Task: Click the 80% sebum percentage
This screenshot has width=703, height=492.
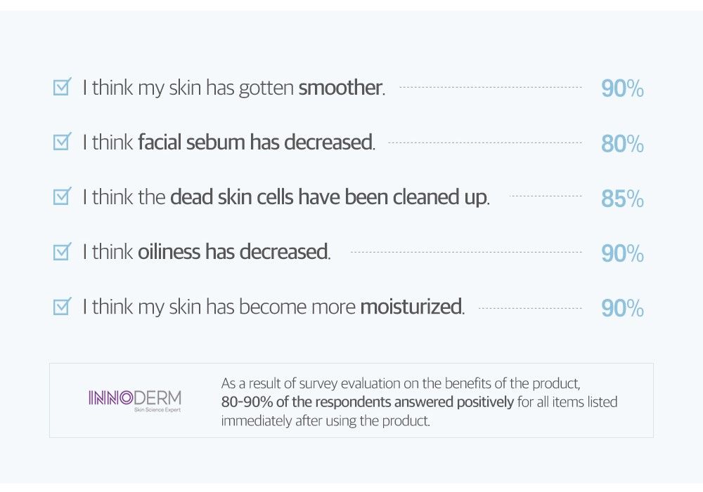Action: [x=622, y=144]
